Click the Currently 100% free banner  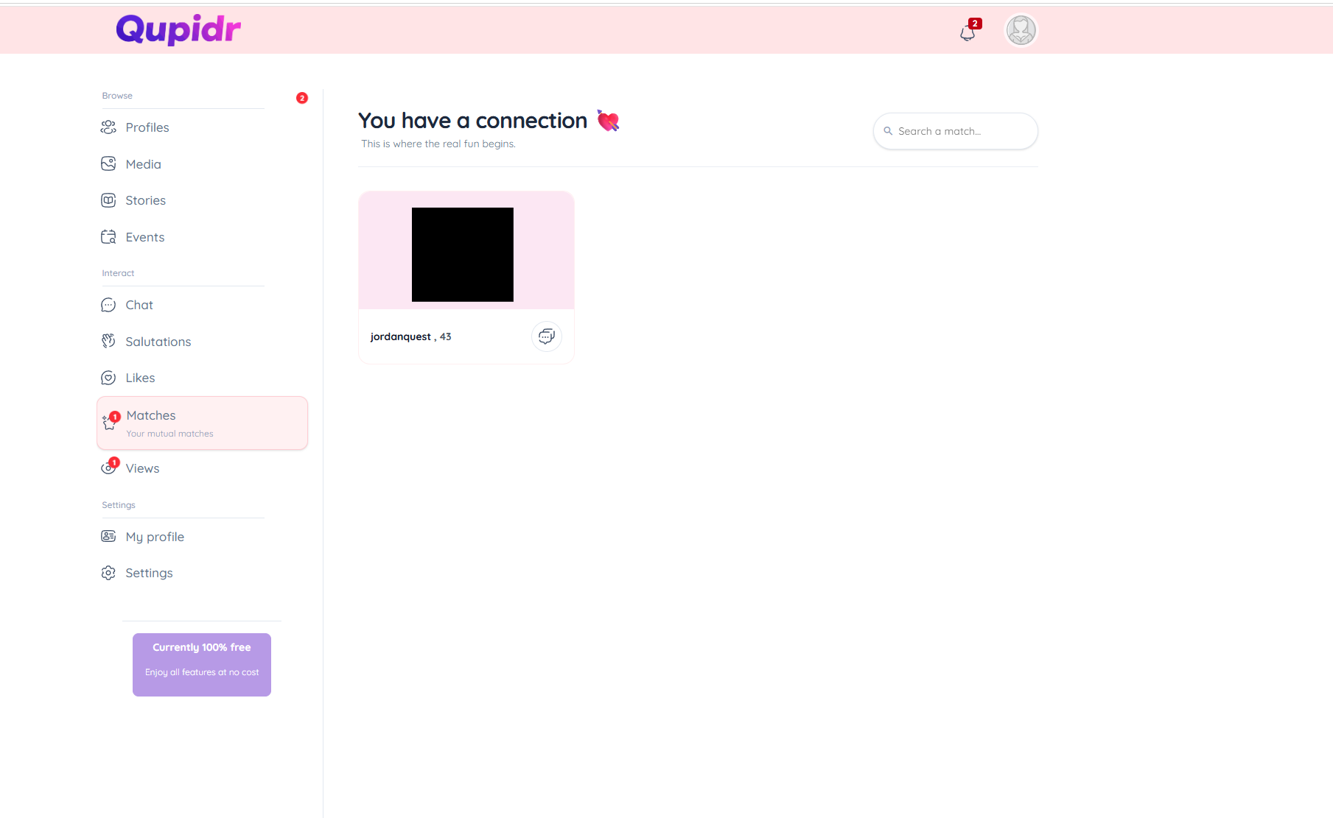[202, 664]
